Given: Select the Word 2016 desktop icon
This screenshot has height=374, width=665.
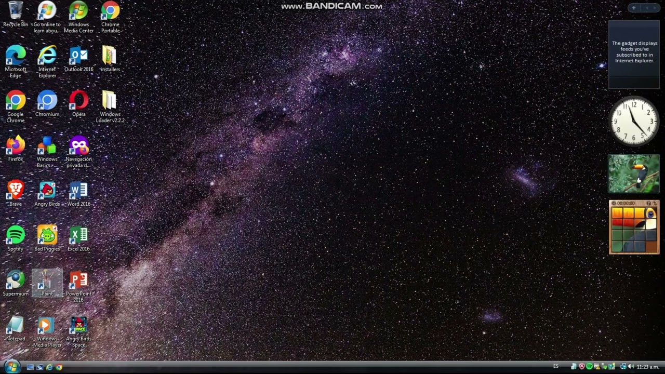Looking at the screenshot, I should [x=78, y=194].
